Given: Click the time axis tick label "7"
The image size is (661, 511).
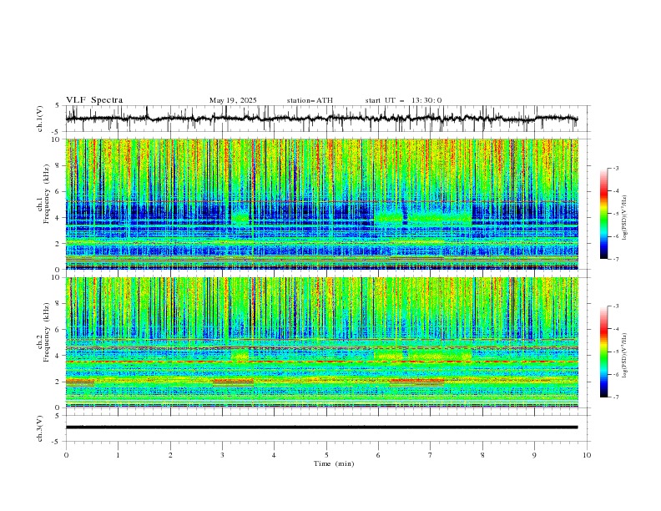Looking at the screenshot, I should [431, 455].
